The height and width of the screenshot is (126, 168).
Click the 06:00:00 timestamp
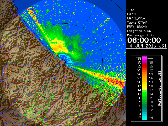point(144,40)
